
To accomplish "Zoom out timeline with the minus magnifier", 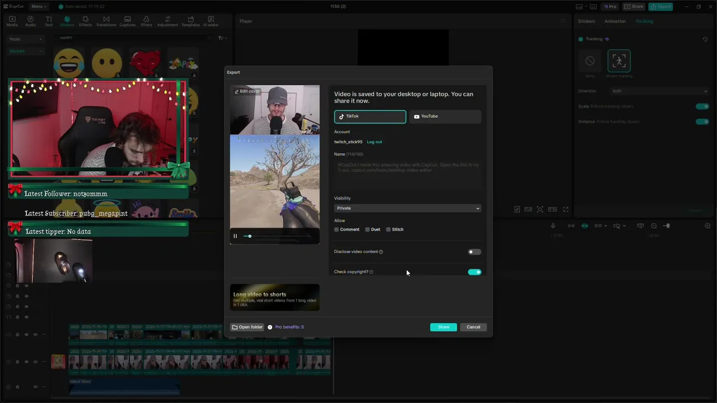I will [654, 226].
